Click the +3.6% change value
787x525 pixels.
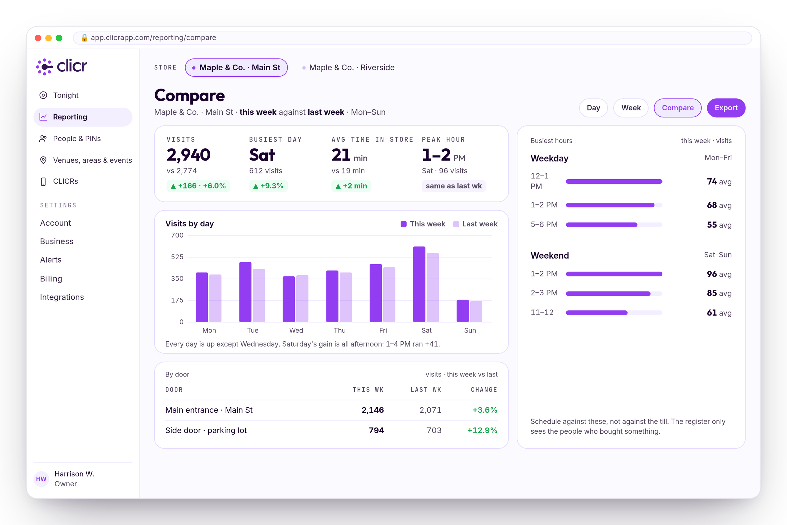click(x=485, y=410)
